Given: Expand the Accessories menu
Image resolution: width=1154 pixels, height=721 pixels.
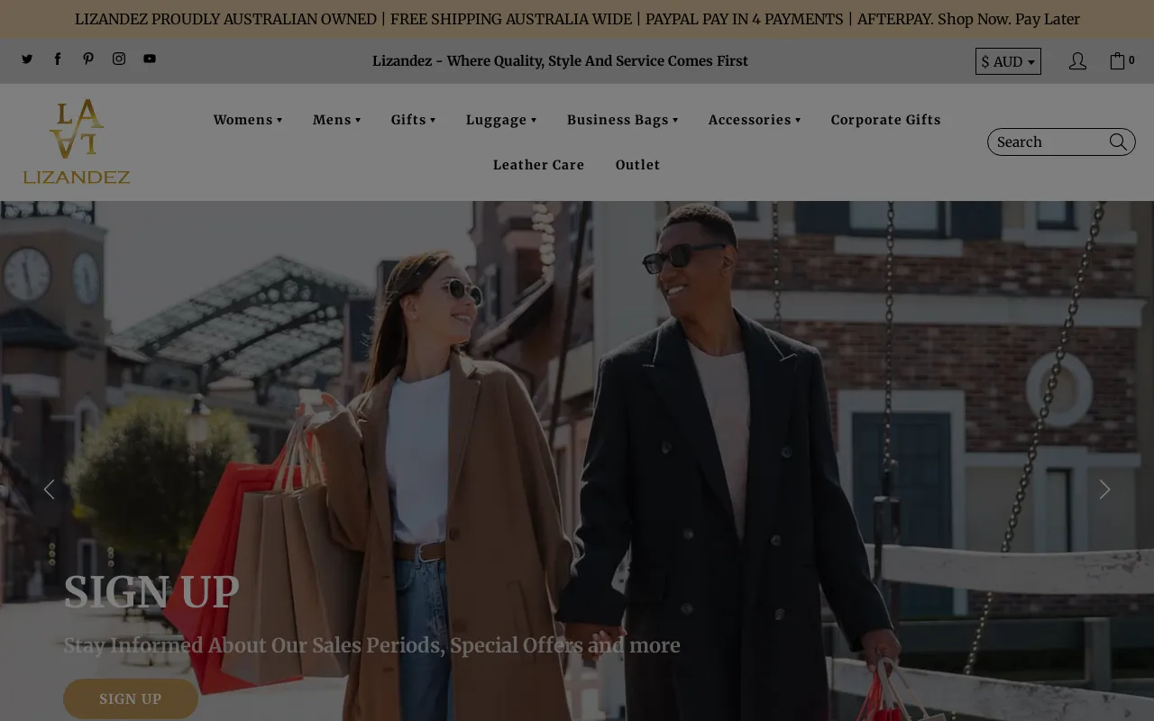Looking at the screenshot, I should 754,118.
